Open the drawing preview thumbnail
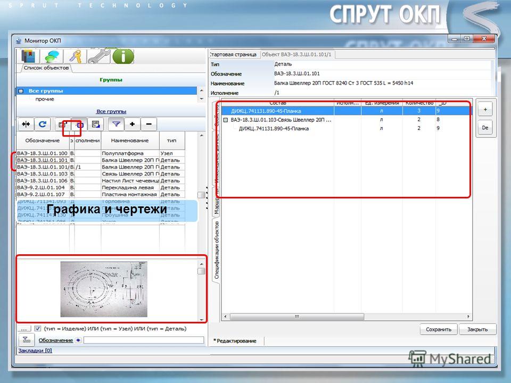Viewport: 511px width, 383px height. pos(104,289)
